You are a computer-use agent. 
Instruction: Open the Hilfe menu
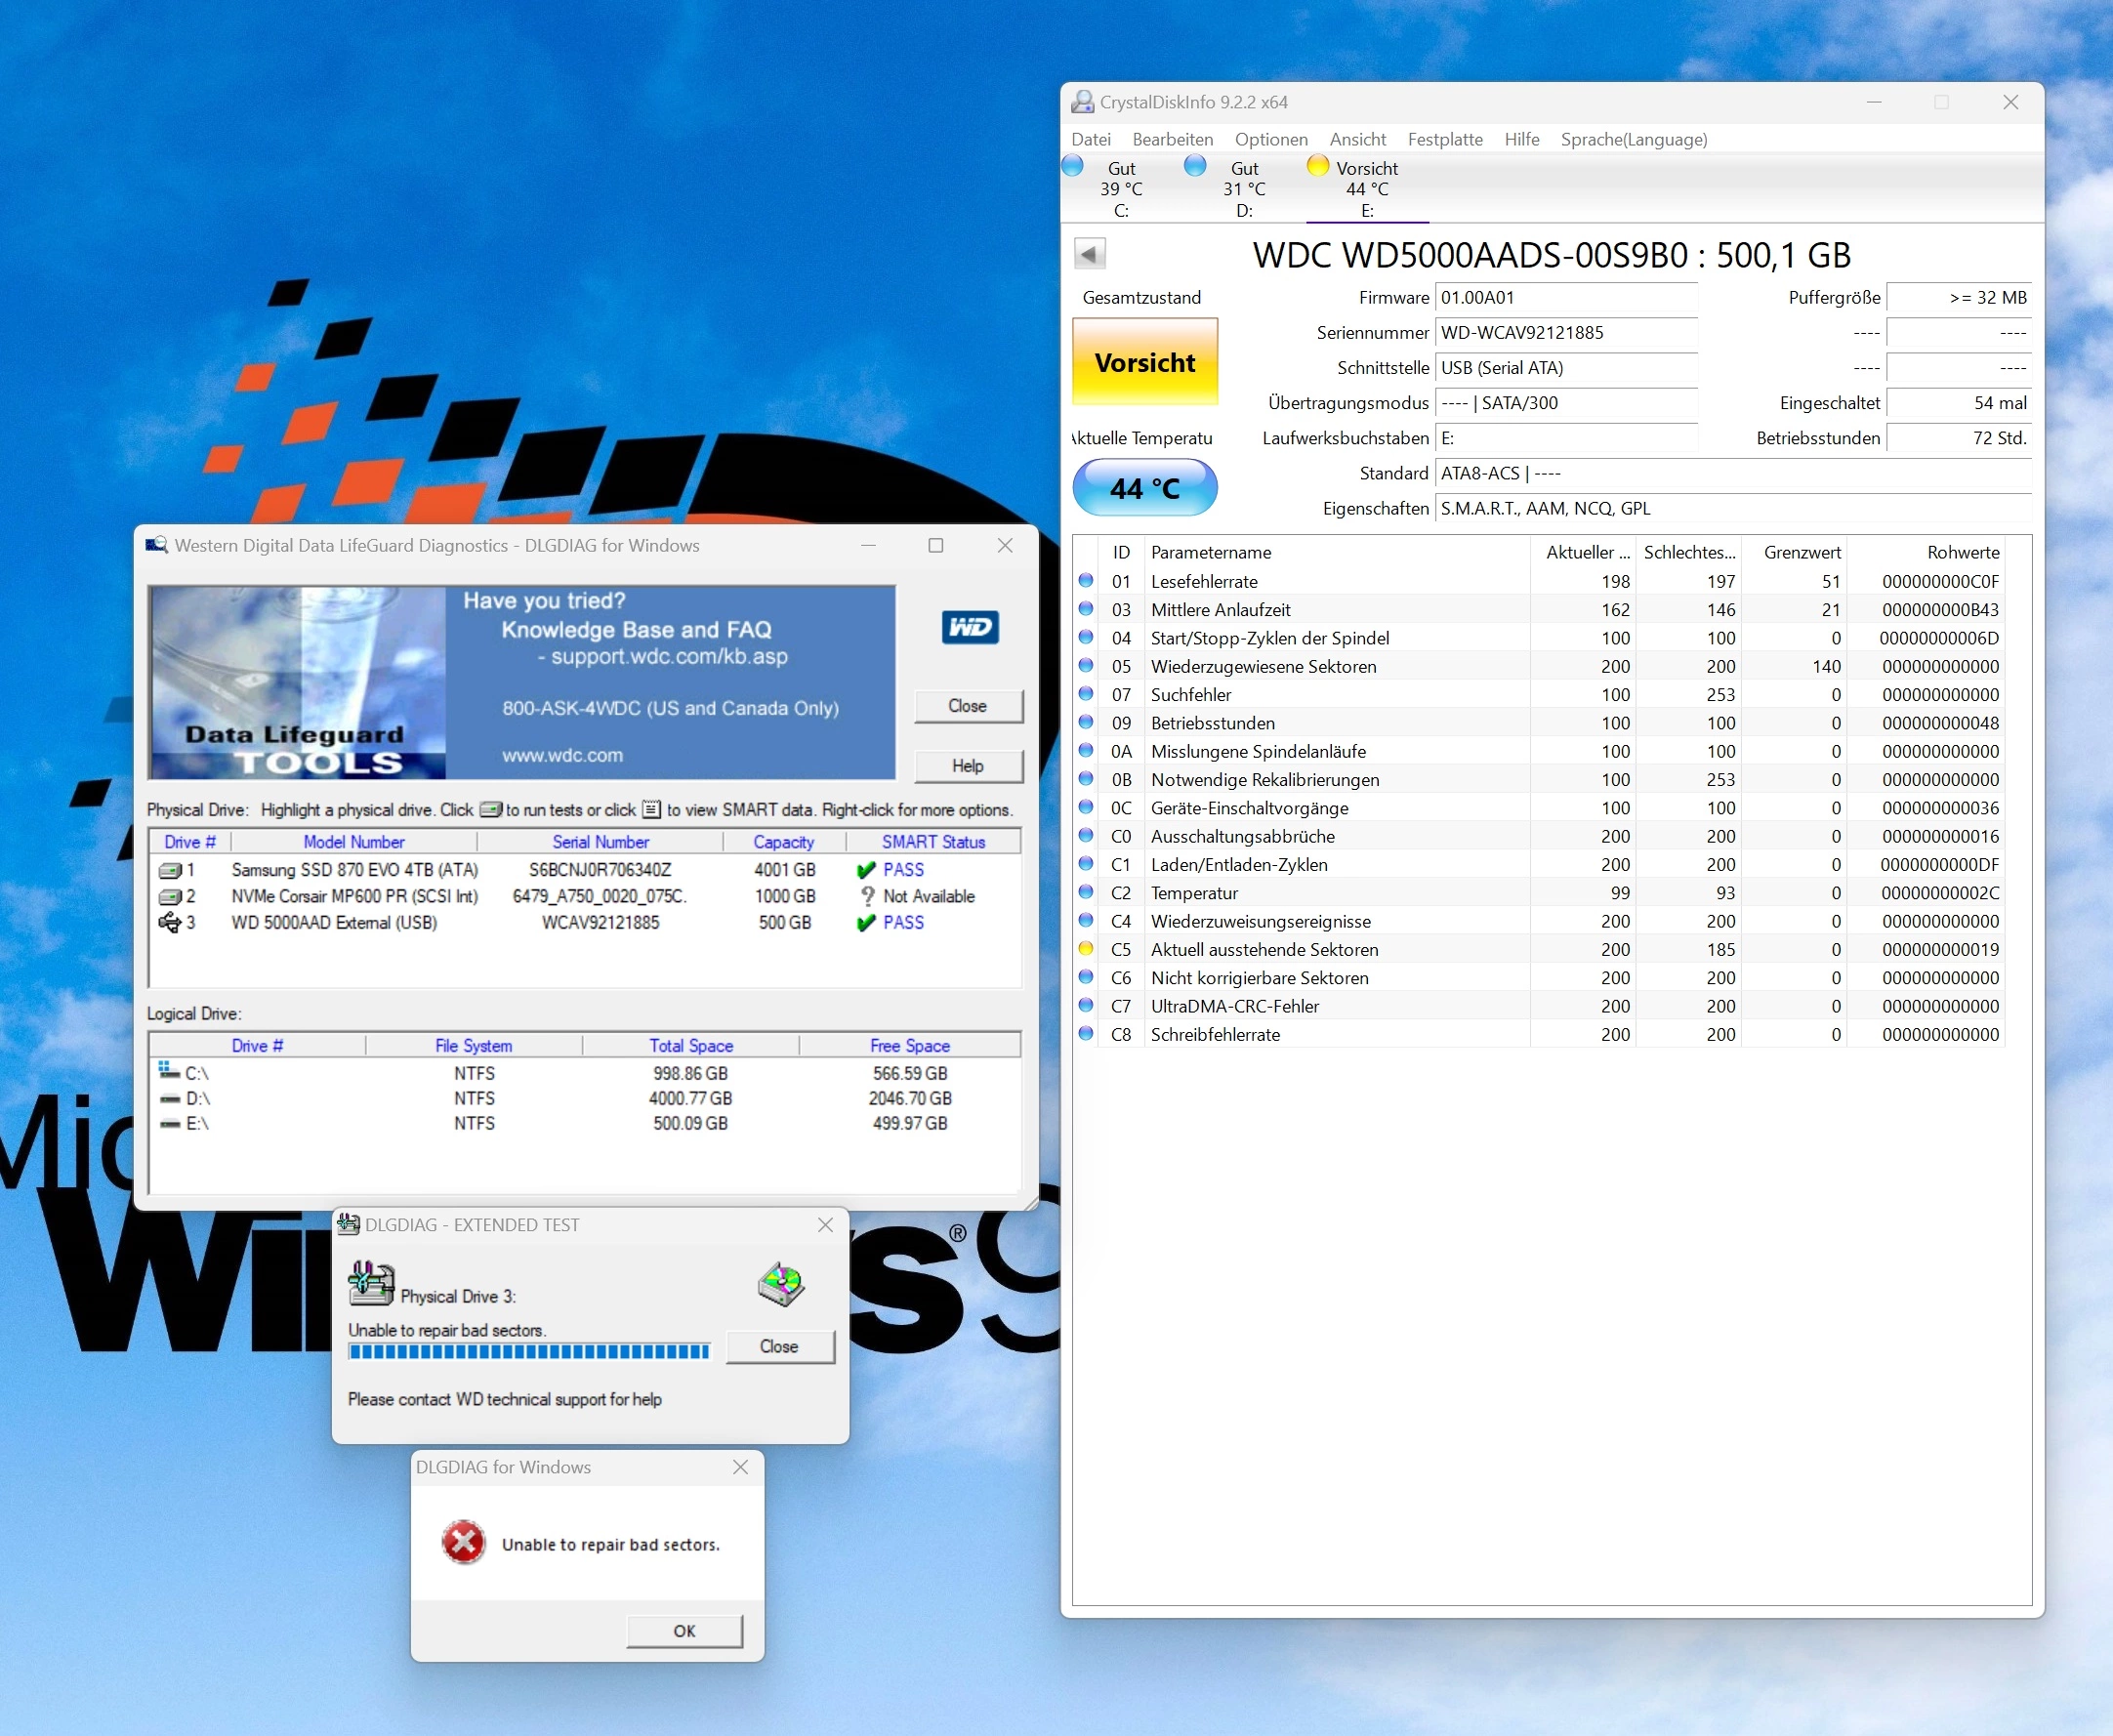click(1521, 139)
